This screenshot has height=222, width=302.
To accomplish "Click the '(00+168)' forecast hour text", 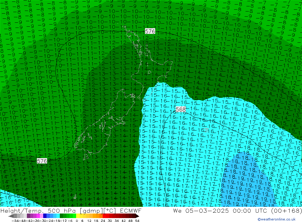I will click(286, 210).
